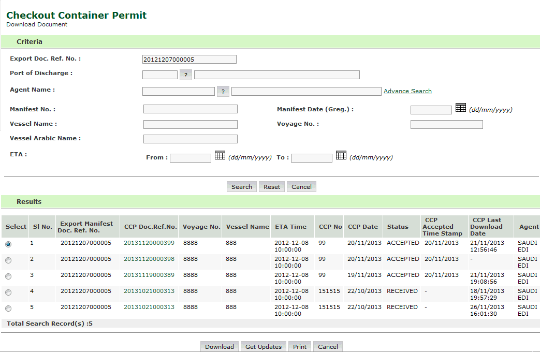Select radio button for row 2
540x352 pixels.
point(8,260)
